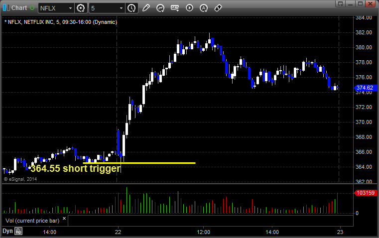Viewport: 379px width, 238px height.
Task: Open the clock time template menu
Action: click(132, 8)
